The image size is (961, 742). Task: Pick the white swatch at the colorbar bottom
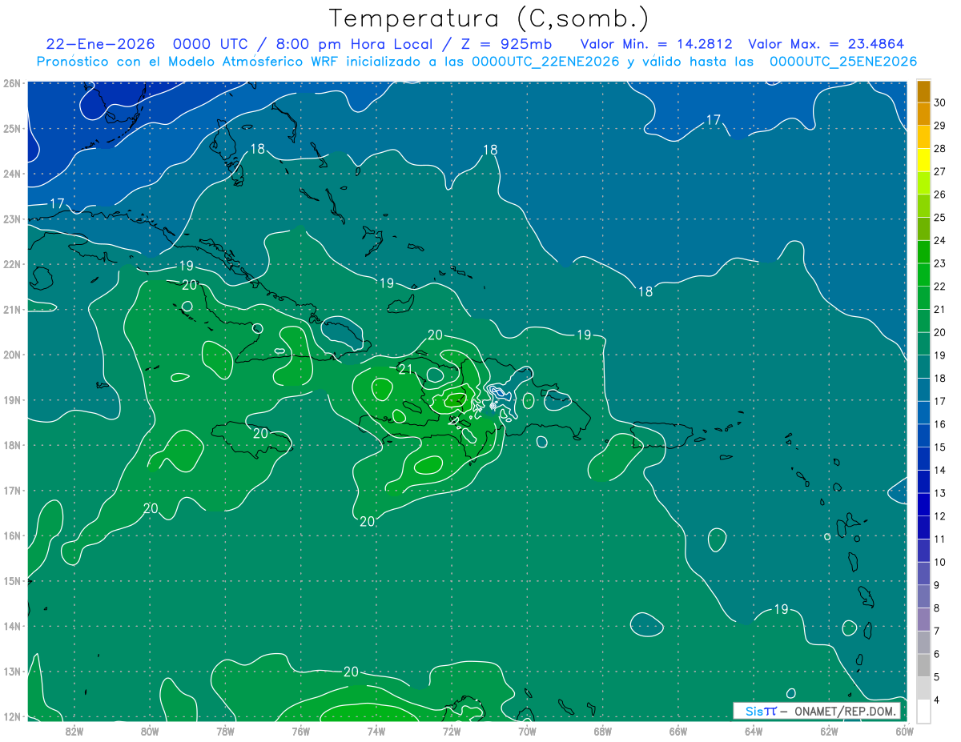pyautogui.click(x=923, y=711)
